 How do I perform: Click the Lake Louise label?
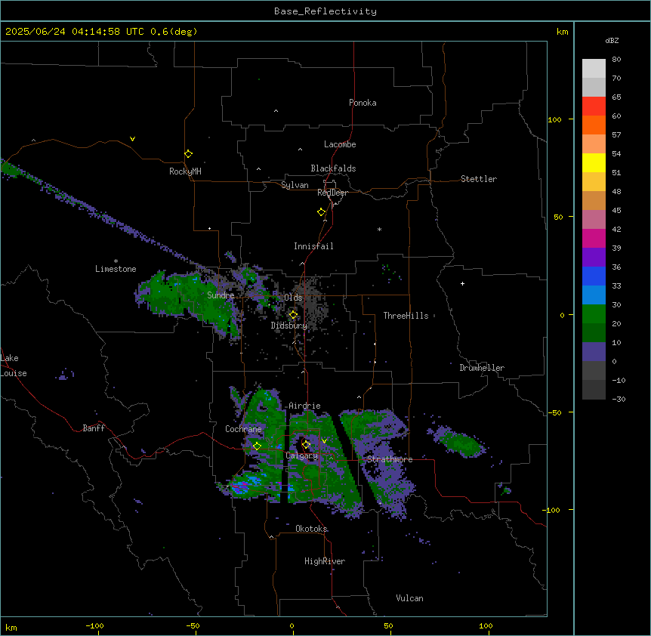(14, 366)
